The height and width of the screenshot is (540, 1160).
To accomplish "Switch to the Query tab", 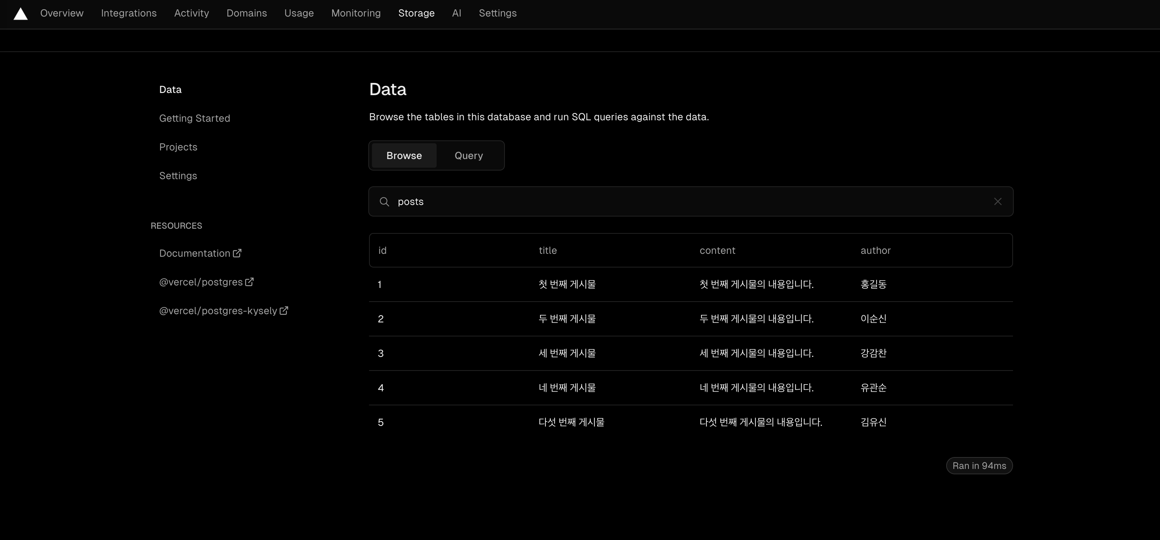I will [468, 156].
